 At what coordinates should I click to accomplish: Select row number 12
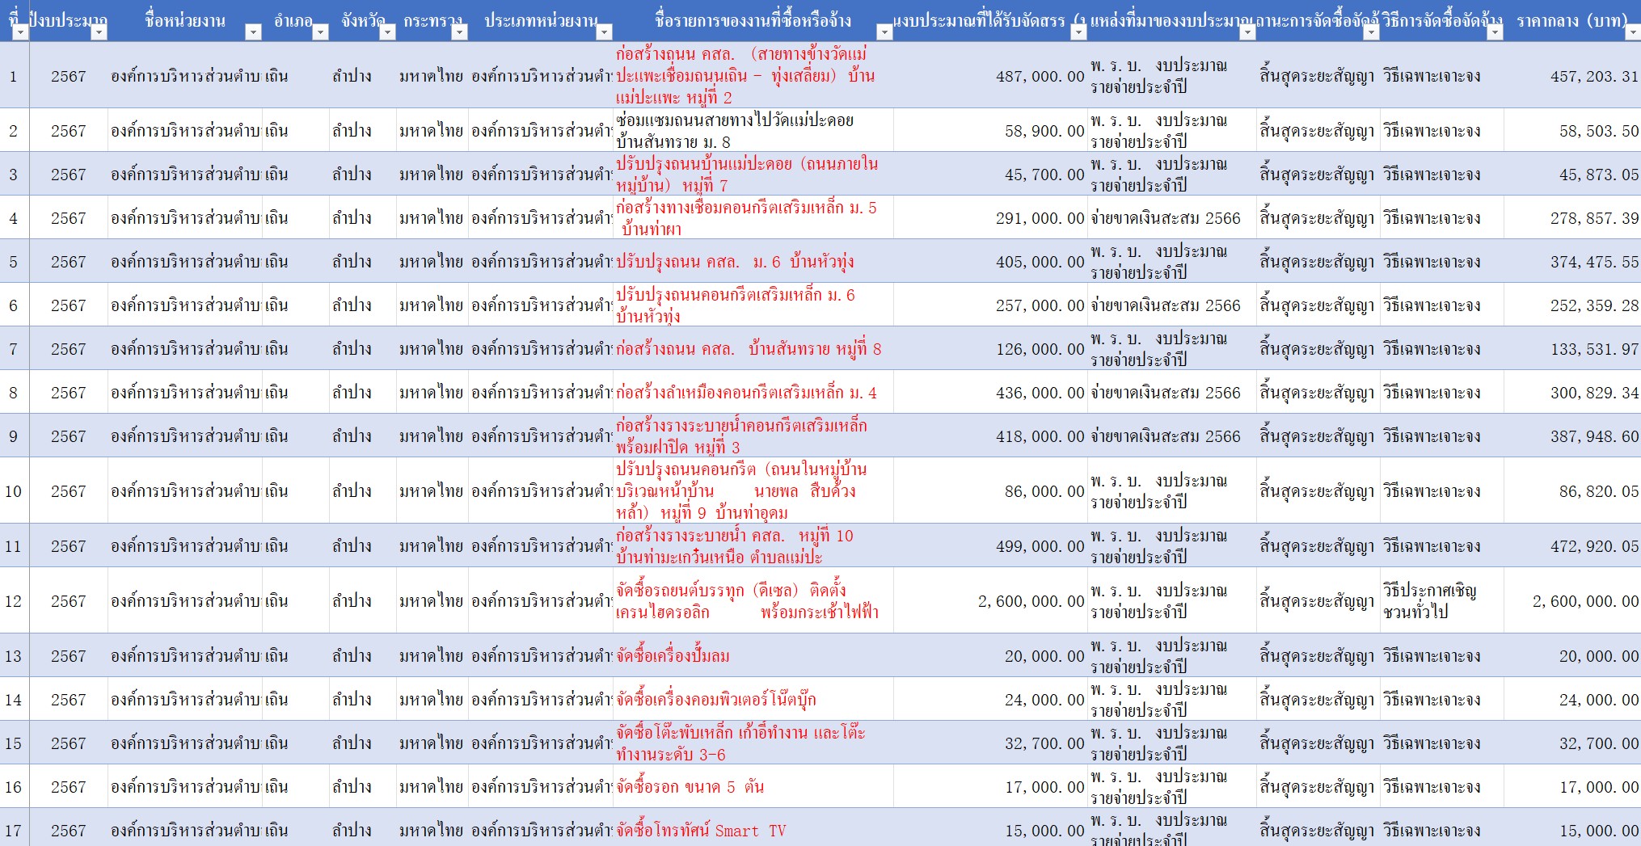coord(15,601)
